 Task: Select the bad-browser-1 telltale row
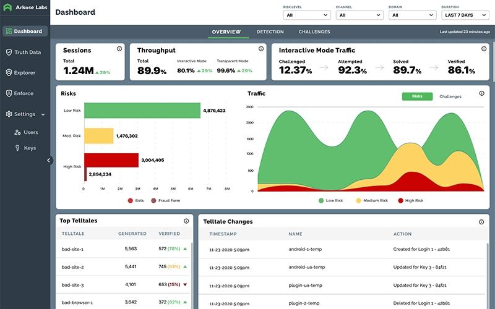[x=124, y=302]
